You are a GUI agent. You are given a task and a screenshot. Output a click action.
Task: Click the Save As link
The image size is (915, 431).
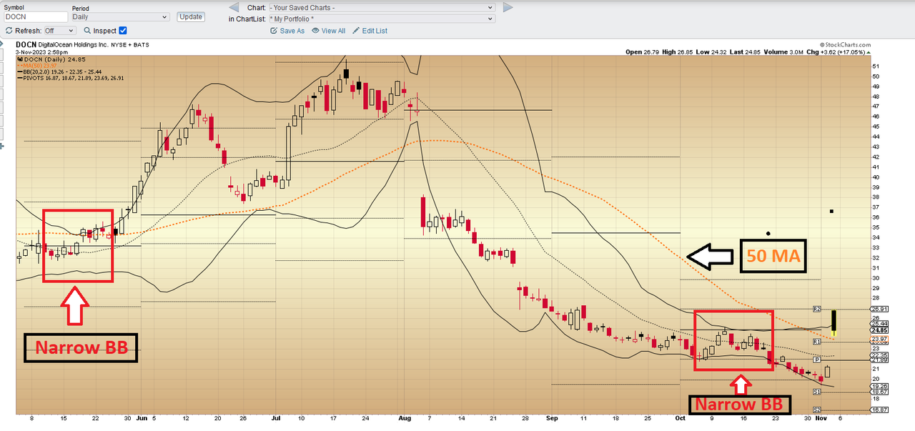(x=287, y=31)
